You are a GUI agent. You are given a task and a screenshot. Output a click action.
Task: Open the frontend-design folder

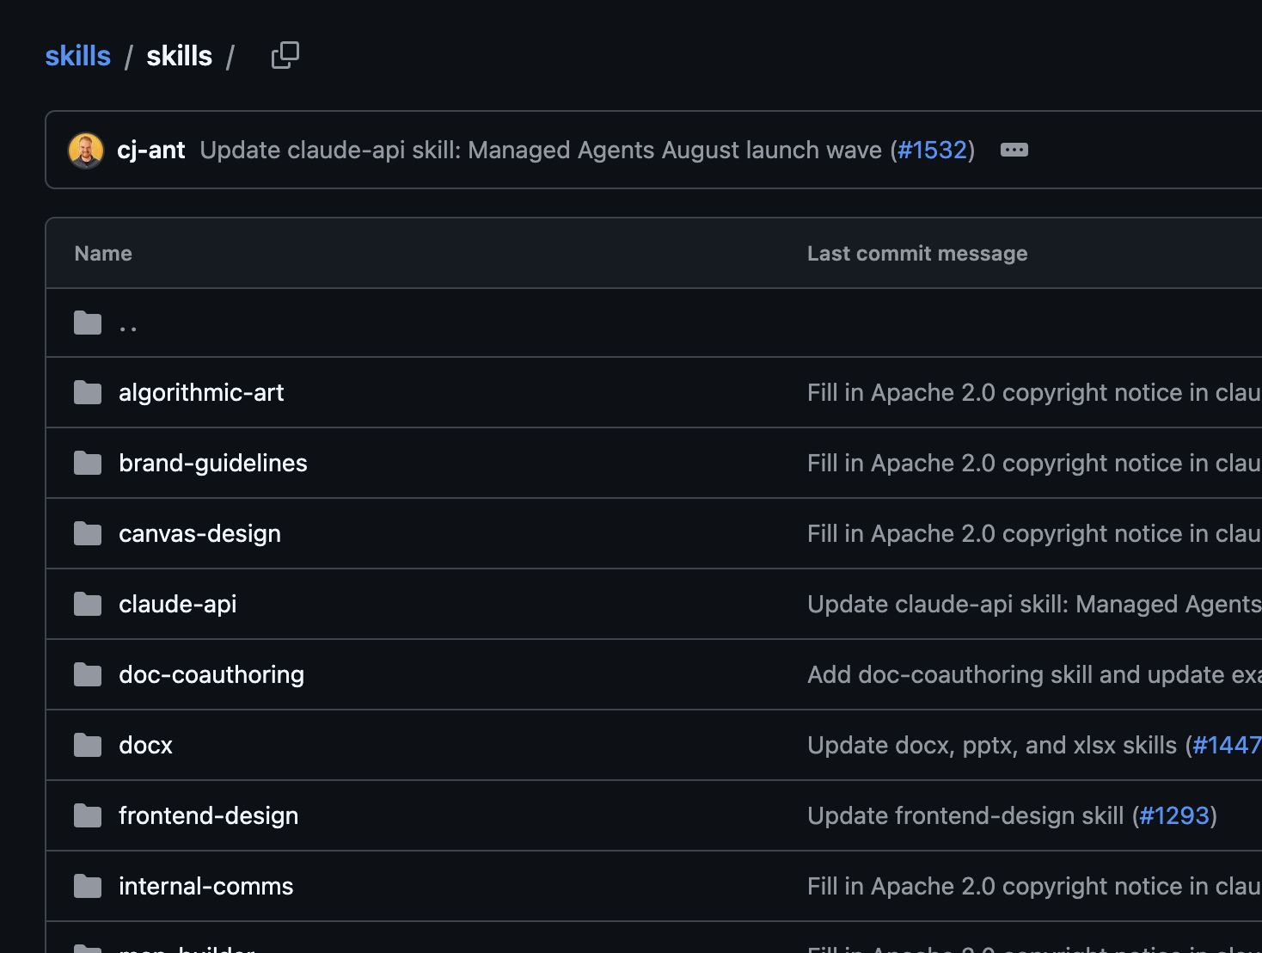pyautogui.click(x=209, y=815)
